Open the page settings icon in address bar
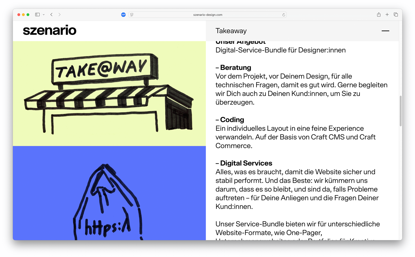The height and width of the screenshot is (257, 415). click(x=132, y=15)
